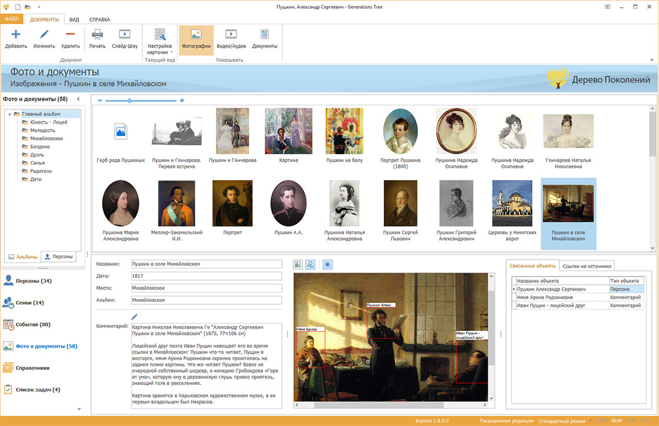Start the Слайд-Шоу filmstrip icon
659x426 pixels.
124,35
